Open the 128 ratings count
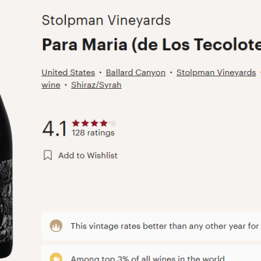Viewport: 261px width, 261px height. (x=93, y=132)
